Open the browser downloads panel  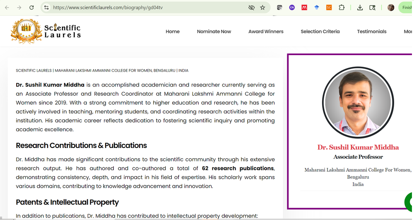pos(360,7)
